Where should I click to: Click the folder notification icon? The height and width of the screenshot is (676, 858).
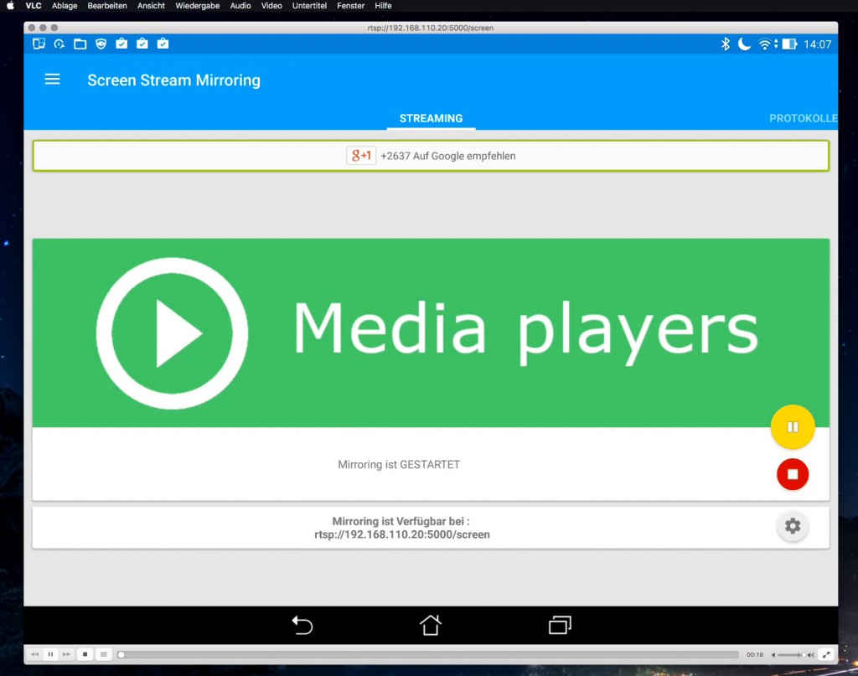pos(80,44)
